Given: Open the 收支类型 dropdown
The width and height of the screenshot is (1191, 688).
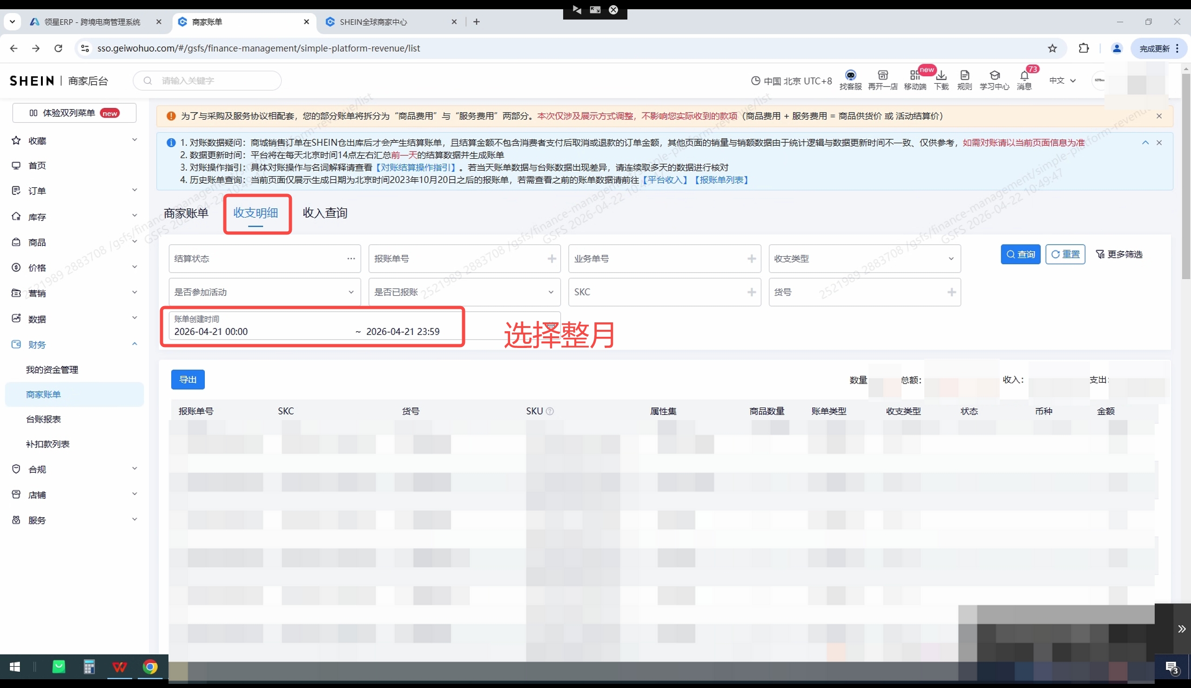Looking at the screenshot, I should pos(864,259).
